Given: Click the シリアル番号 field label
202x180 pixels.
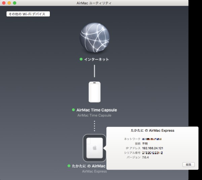Looking at the screenshot, I should coord(132,153).
